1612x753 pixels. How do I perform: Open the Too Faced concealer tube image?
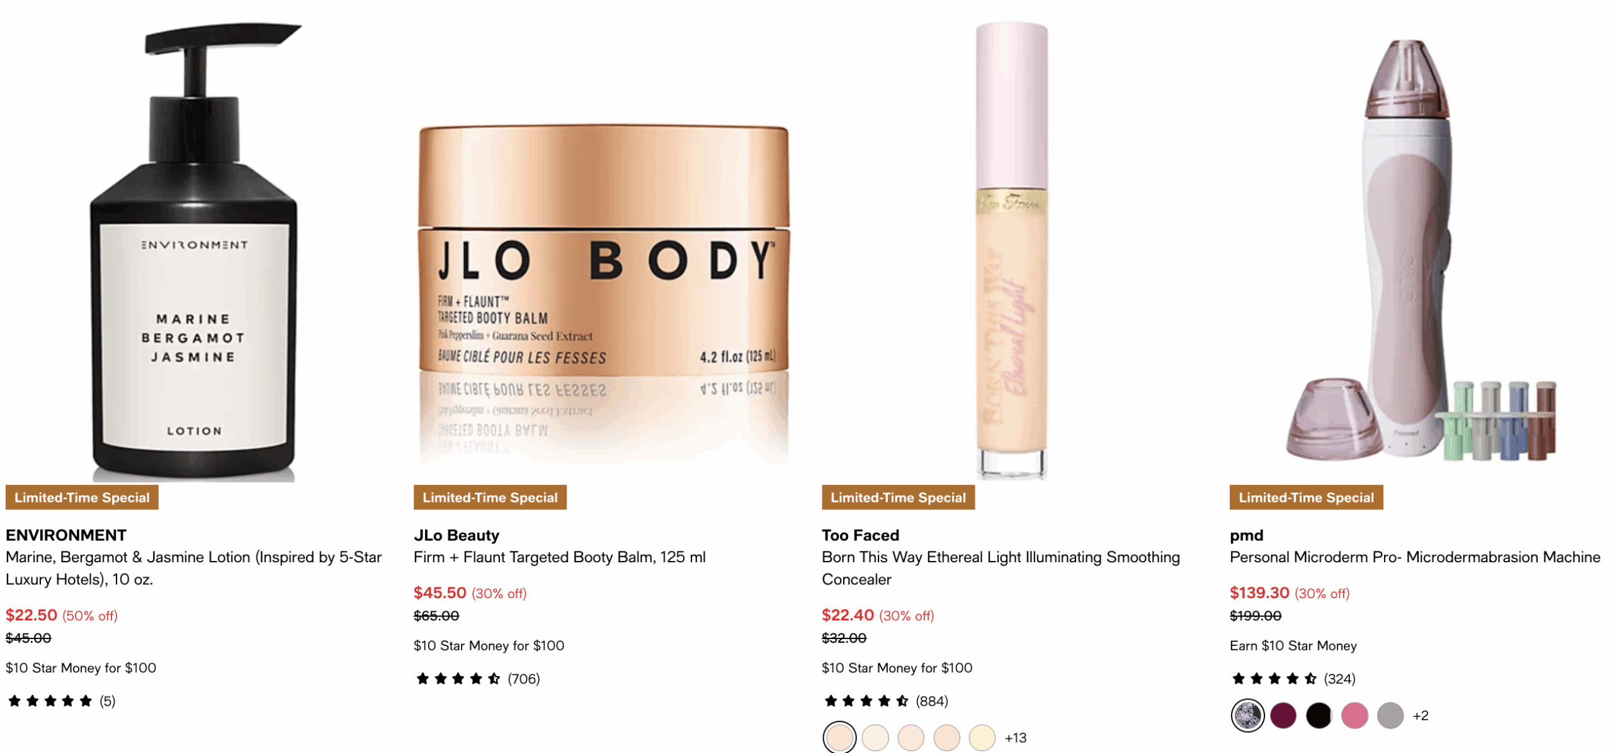[1011, 251]
